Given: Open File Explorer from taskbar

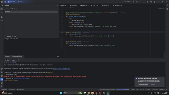Looking at the screenshot, I should [x=92, y=93].
